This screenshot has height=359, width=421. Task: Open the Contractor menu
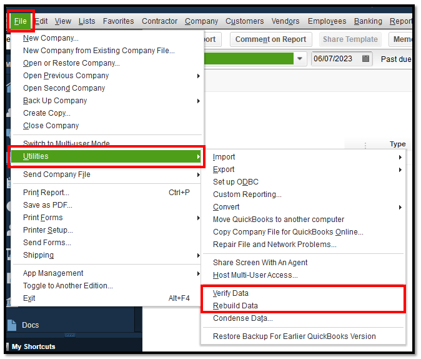click(159, 21)
